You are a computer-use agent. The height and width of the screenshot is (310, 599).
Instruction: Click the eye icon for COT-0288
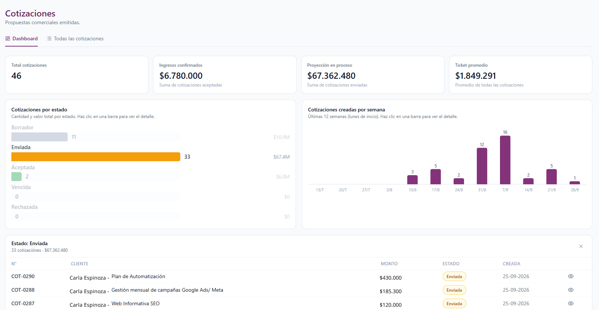[x=570, y=290]
